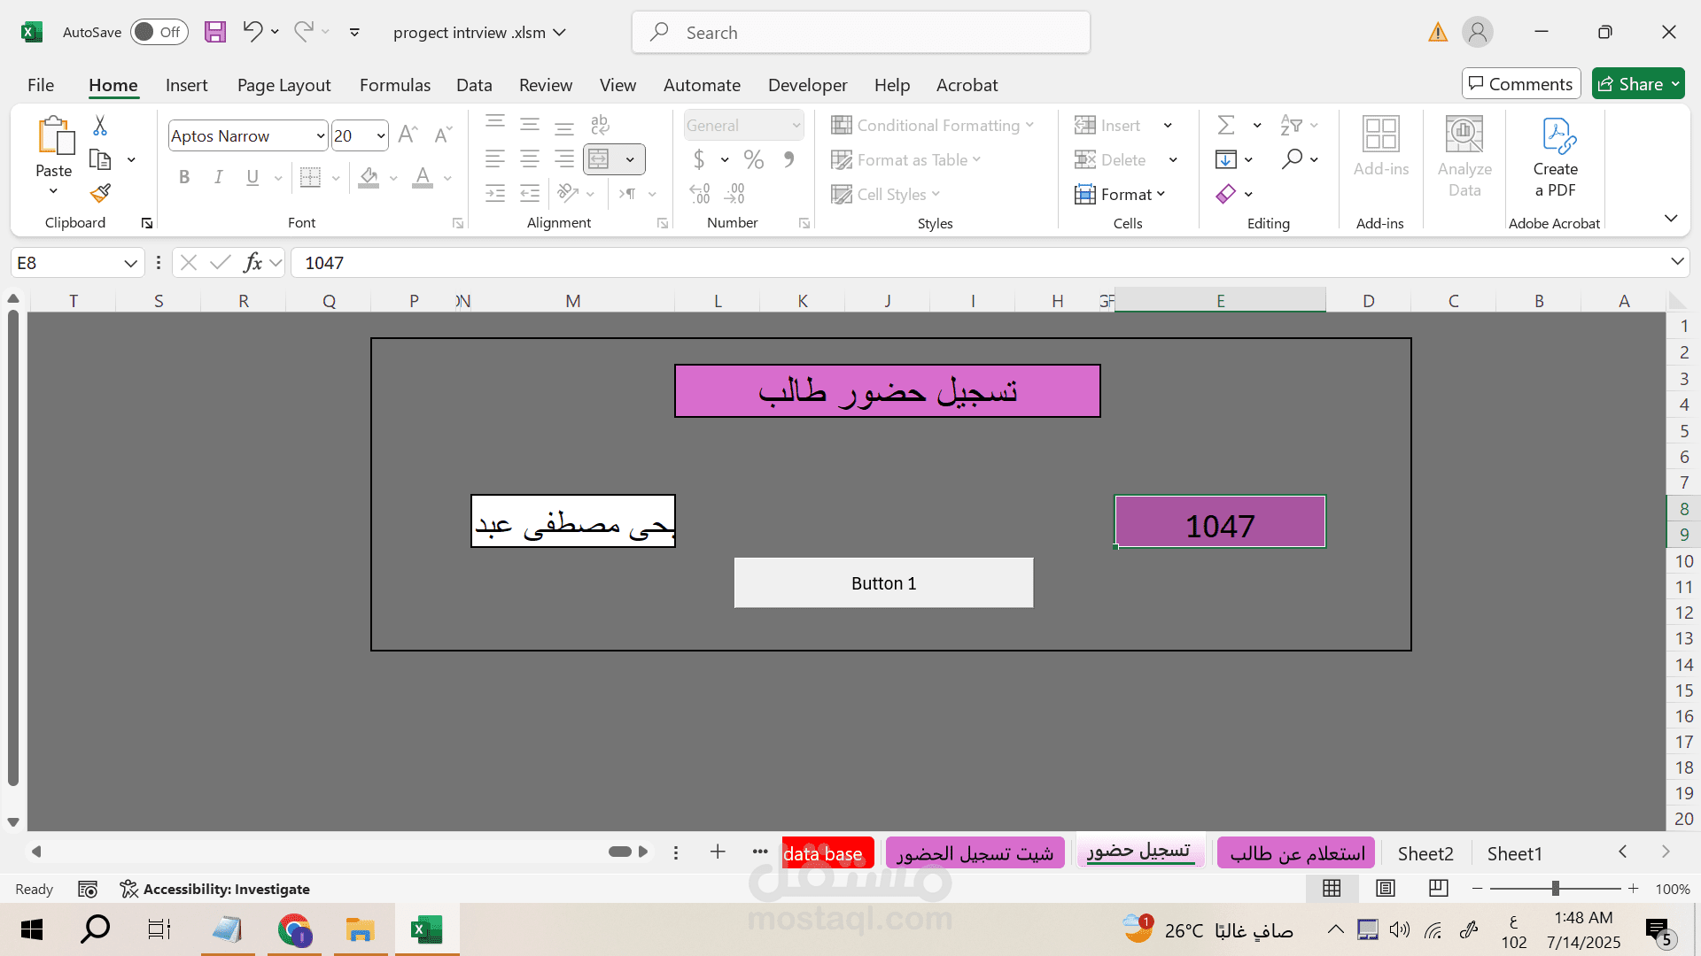
Task: Click the Format Painter brush icon
Action: pyautogui.click(x=100, y=193)
